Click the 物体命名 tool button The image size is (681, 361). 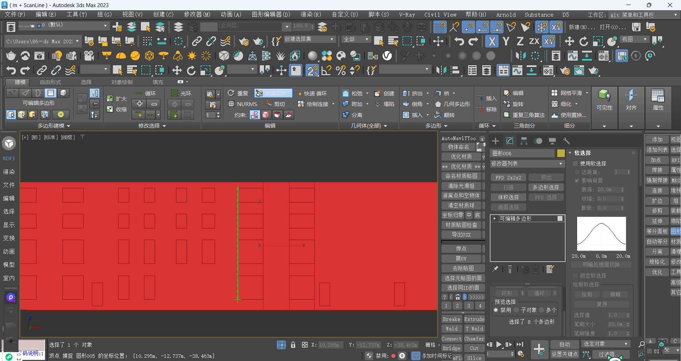458,147
